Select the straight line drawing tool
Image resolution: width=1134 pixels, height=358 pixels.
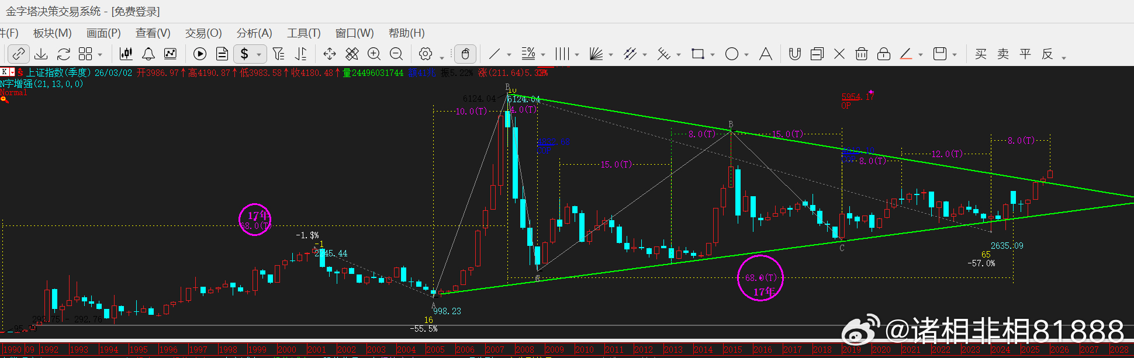[x=495, y=54]
